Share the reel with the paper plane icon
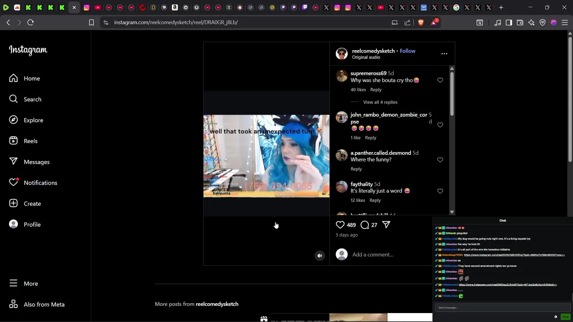Viewport: 573px width, 322px height. click(386, 225)
